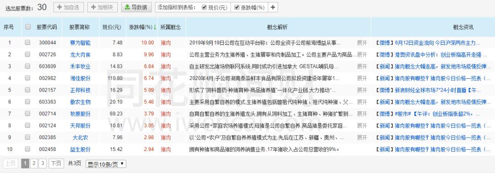Click the 所属概念 column header

pyautogui.click(x=171, y=27)
